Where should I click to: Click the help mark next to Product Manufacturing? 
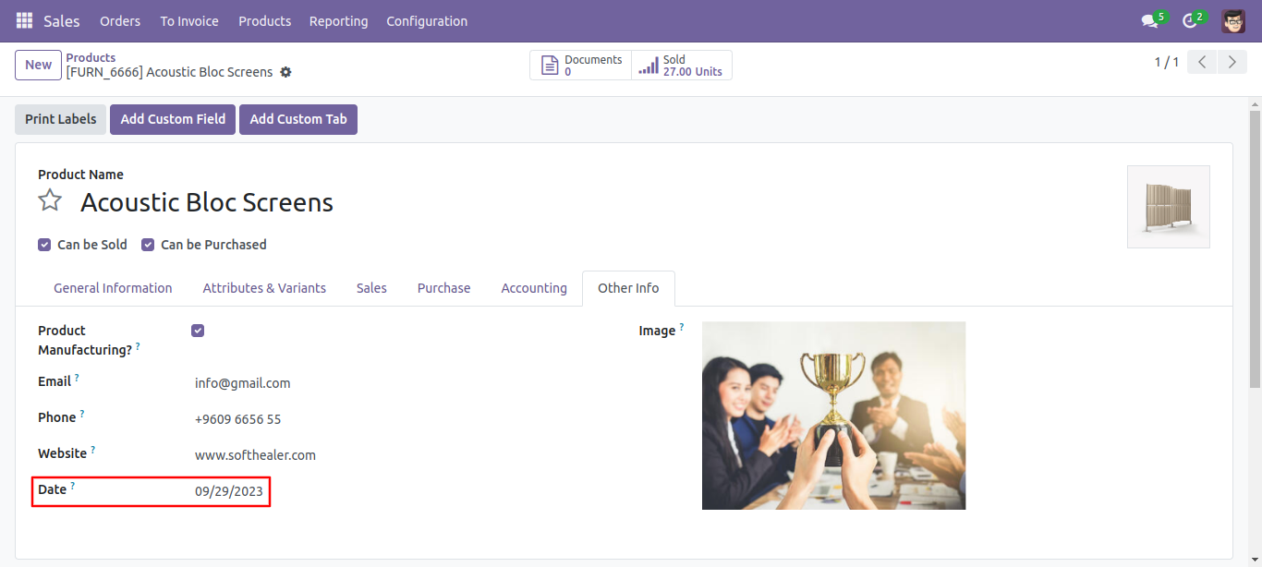pyautogui.click(x=138, y=346)
